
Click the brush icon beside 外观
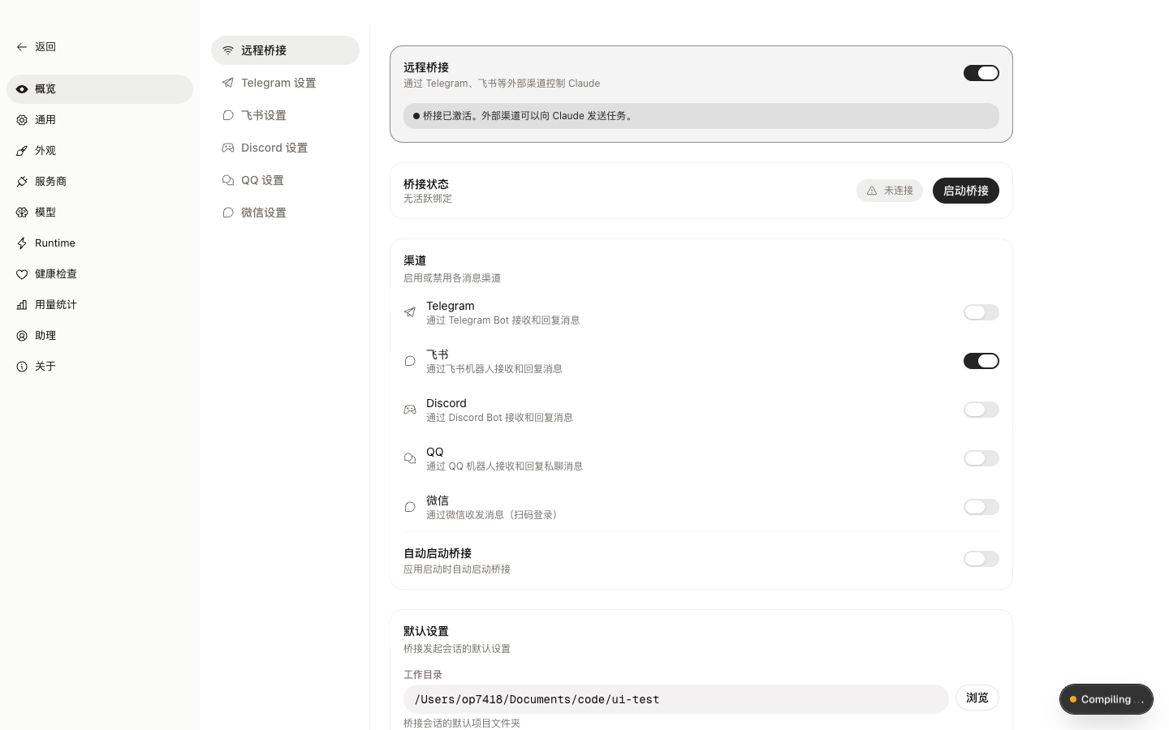(22, 151)
